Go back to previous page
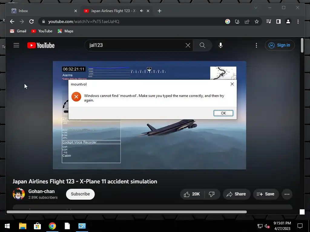 click(12, 21)
